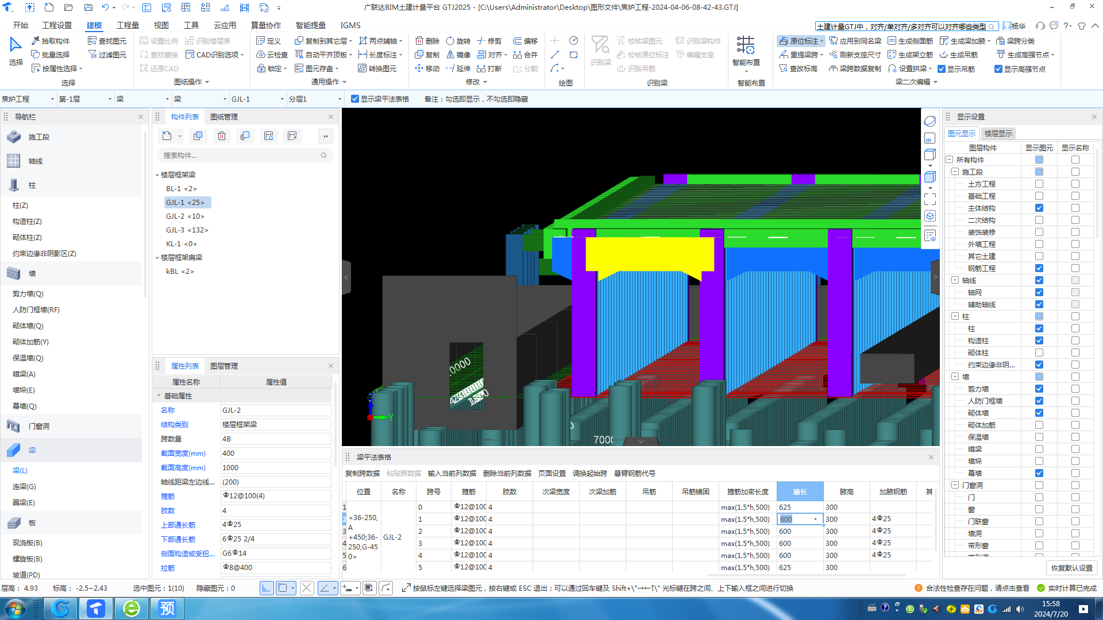Toggle the 显示高强节点 checkbox
This screenshot has width=1103, height=620.
point(998,69)
